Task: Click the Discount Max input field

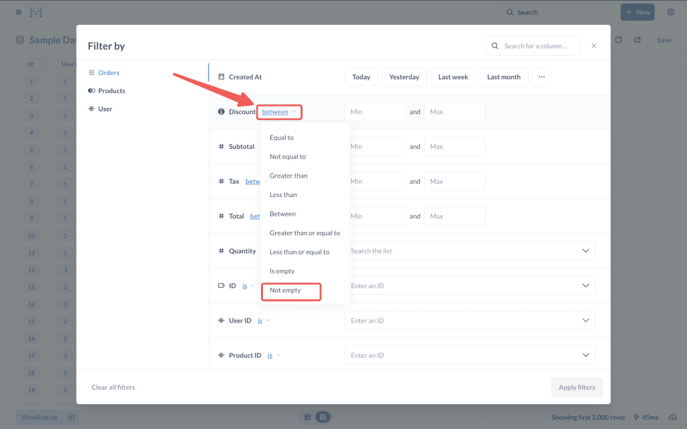Action: tap(454, 112)
